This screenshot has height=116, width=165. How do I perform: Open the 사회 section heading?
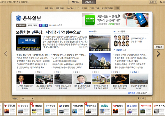click(57, 72)
